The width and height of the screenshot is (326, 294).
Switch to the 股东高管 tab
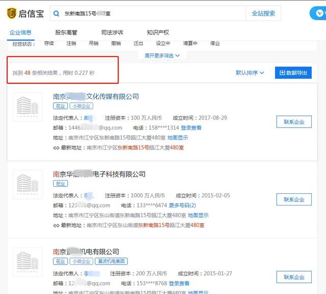coord(66,33)
